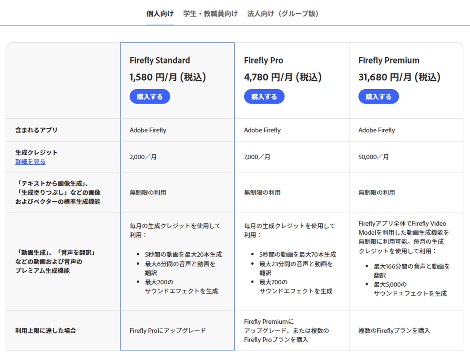Open 法人向け(グループ版) tab
The width and height of the screenshot is (470, 360).
pyautogui.click(x=283, y=14)
